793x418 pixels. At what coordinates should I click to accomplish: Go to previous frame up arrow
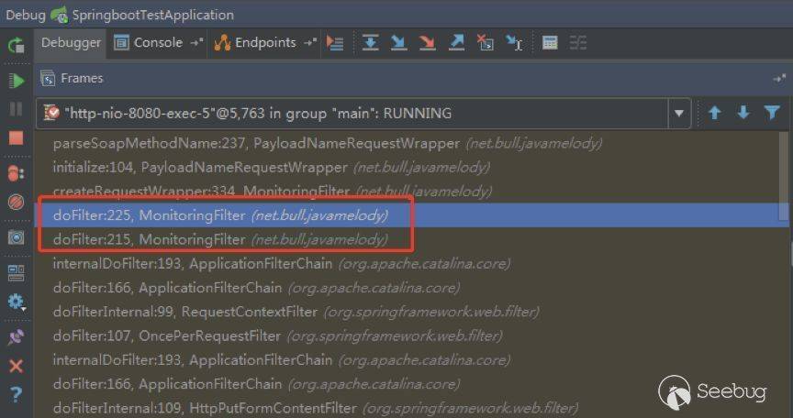coord(715,113)
